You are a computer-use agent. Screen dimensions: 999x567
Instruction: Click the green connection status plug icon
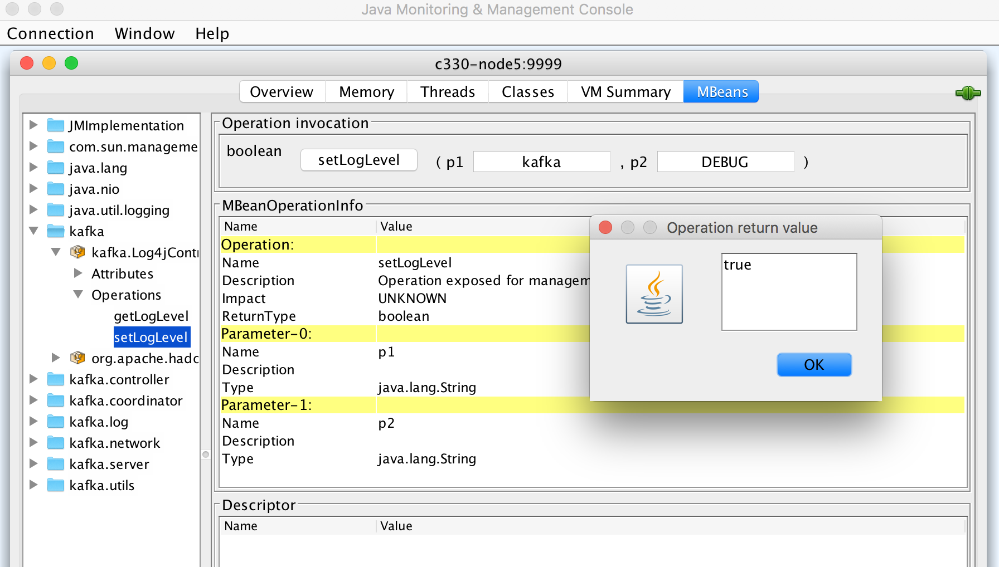tap(968, 93)
